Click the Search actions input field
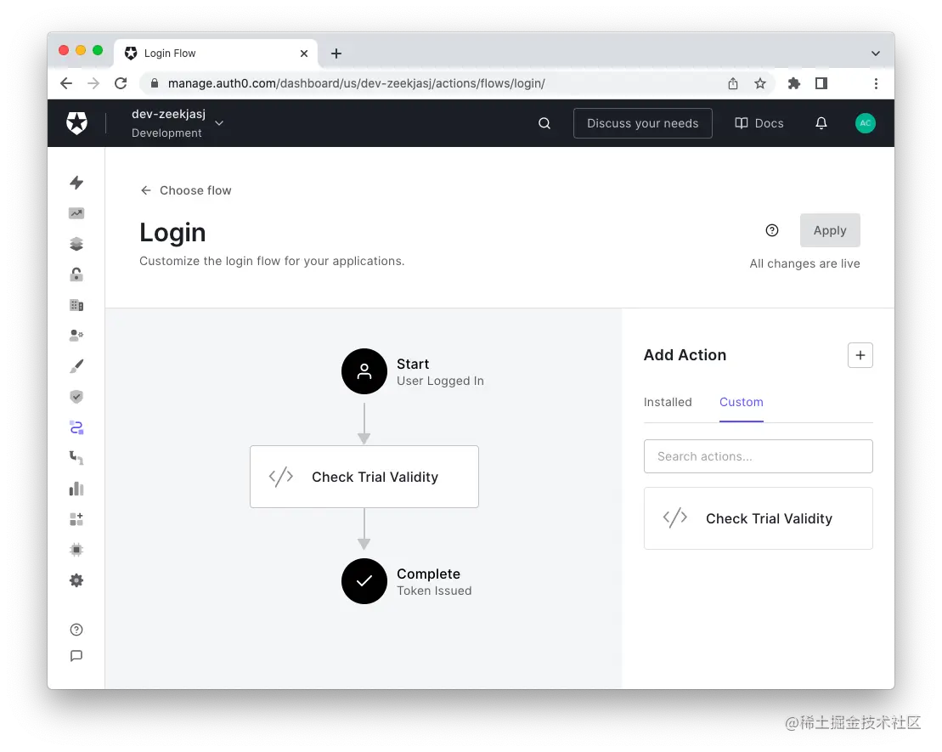This screenshot has width=942, height=752. point(758,456)
